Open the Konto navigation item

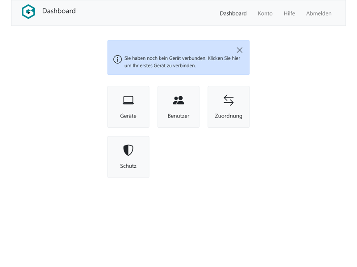(265, 13)
